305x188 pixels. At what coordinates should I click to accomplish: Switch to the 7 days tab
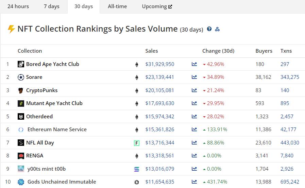[x=52, y=6]
